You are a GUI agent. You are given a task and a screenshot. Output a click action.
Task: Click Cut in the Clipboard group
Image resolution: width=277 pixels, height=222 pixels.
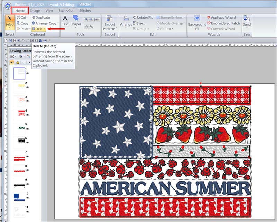pos(21,17)
